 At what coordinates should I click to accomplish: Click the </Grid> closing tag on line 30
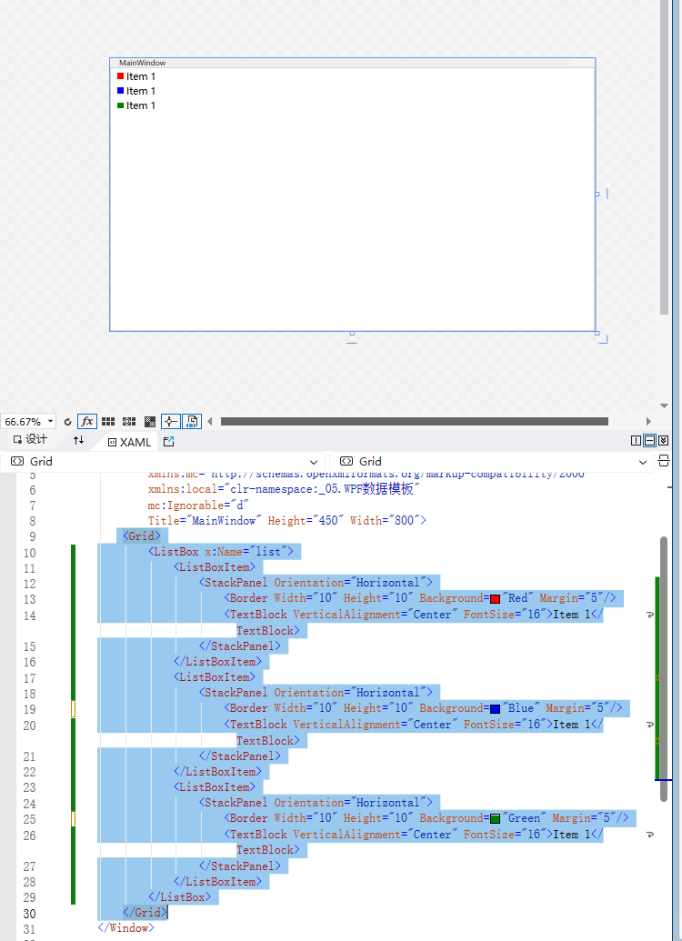[x=145, y=912]
